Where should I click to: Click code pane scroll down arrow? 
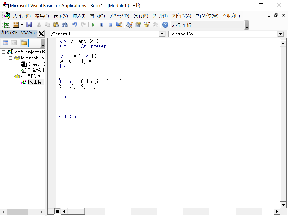(283, 205)
